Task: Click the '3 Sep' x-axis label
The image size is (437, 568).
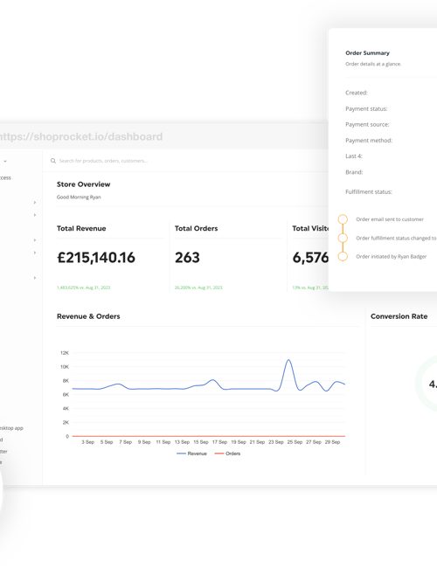Action: tap(87, 442)
